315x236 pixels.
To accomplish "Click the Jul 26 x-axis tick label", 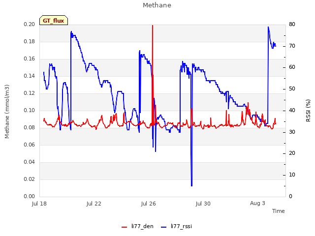I will pos(149,204).
